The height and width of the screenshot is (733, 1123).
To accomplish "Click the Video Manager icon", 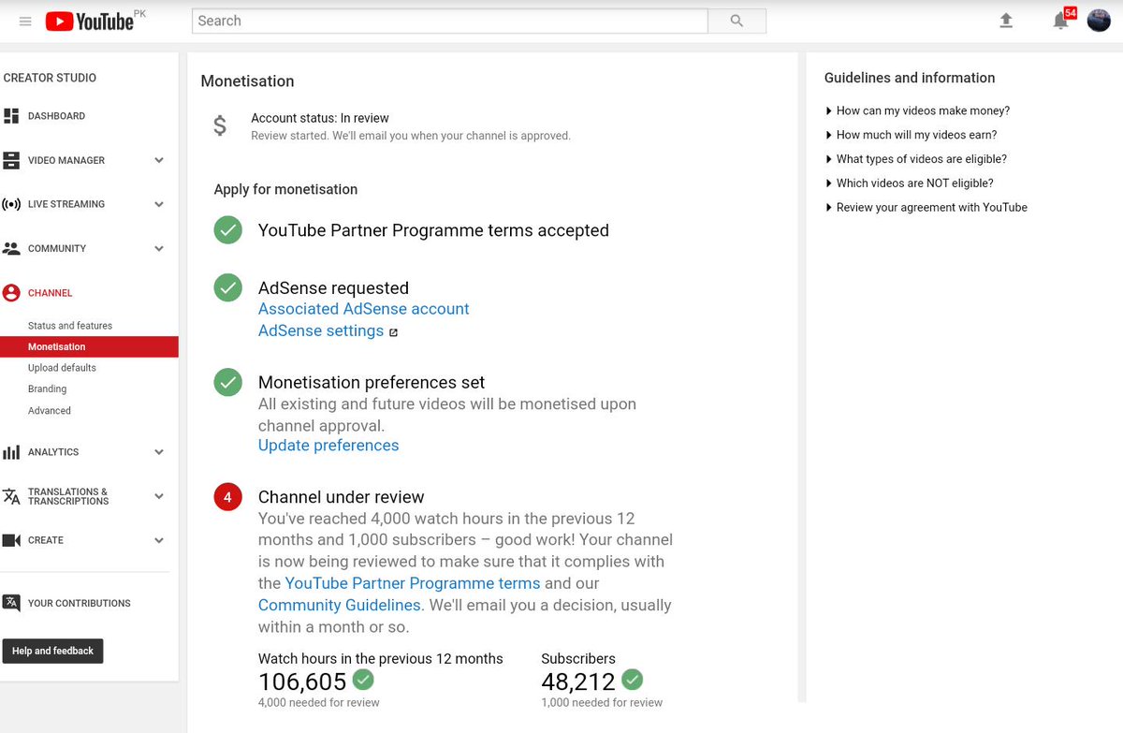I will (x=11, y=160).
